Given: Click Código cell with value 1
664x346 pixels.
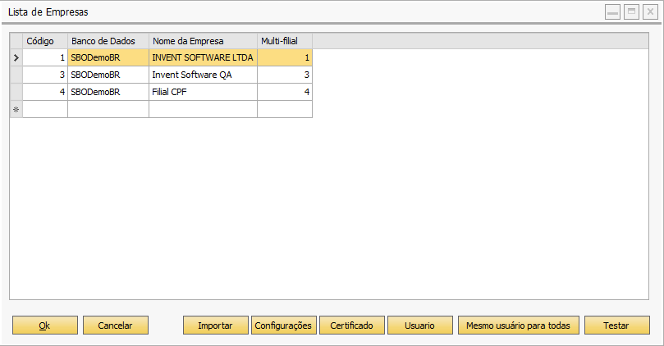Looking at the screenshot, I should click(x=45, y=57).
